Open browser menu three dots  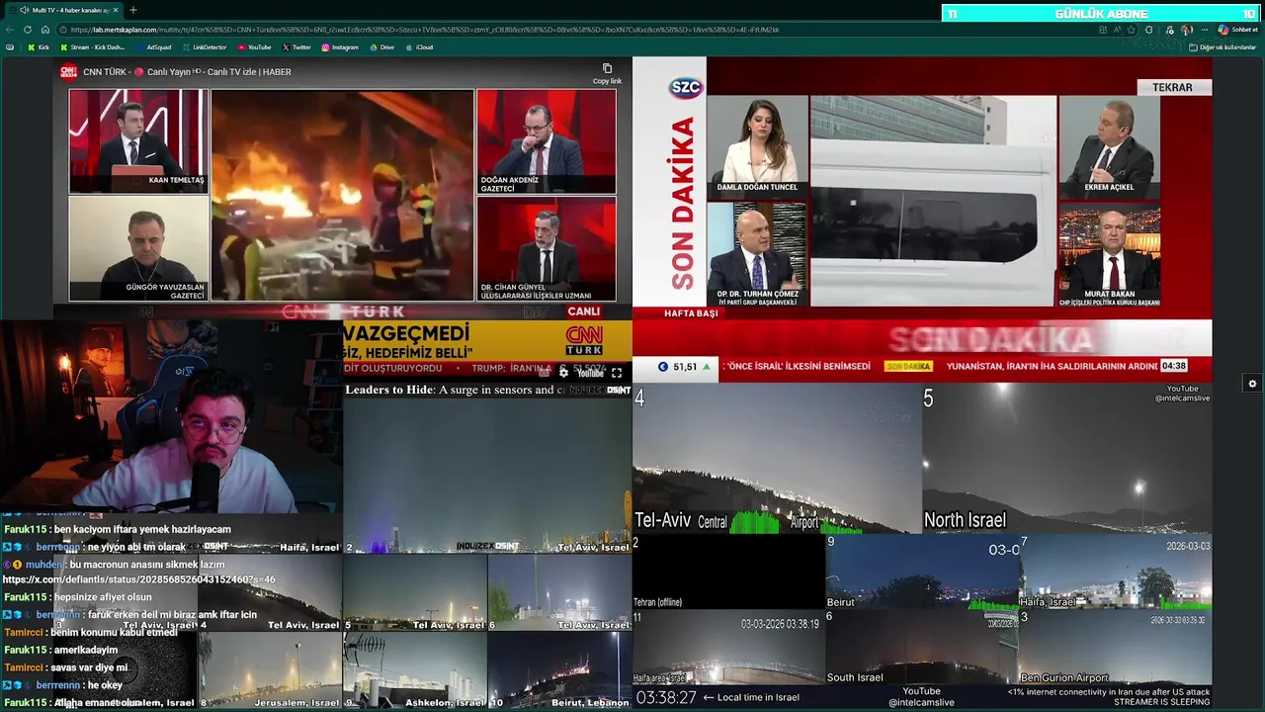point(1204,30)
